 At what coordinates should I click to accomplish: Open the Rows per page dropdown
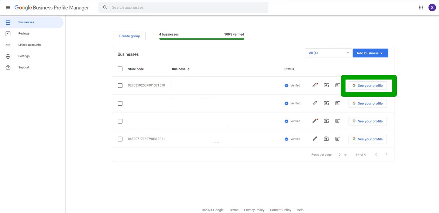click(x=342, y=155)
